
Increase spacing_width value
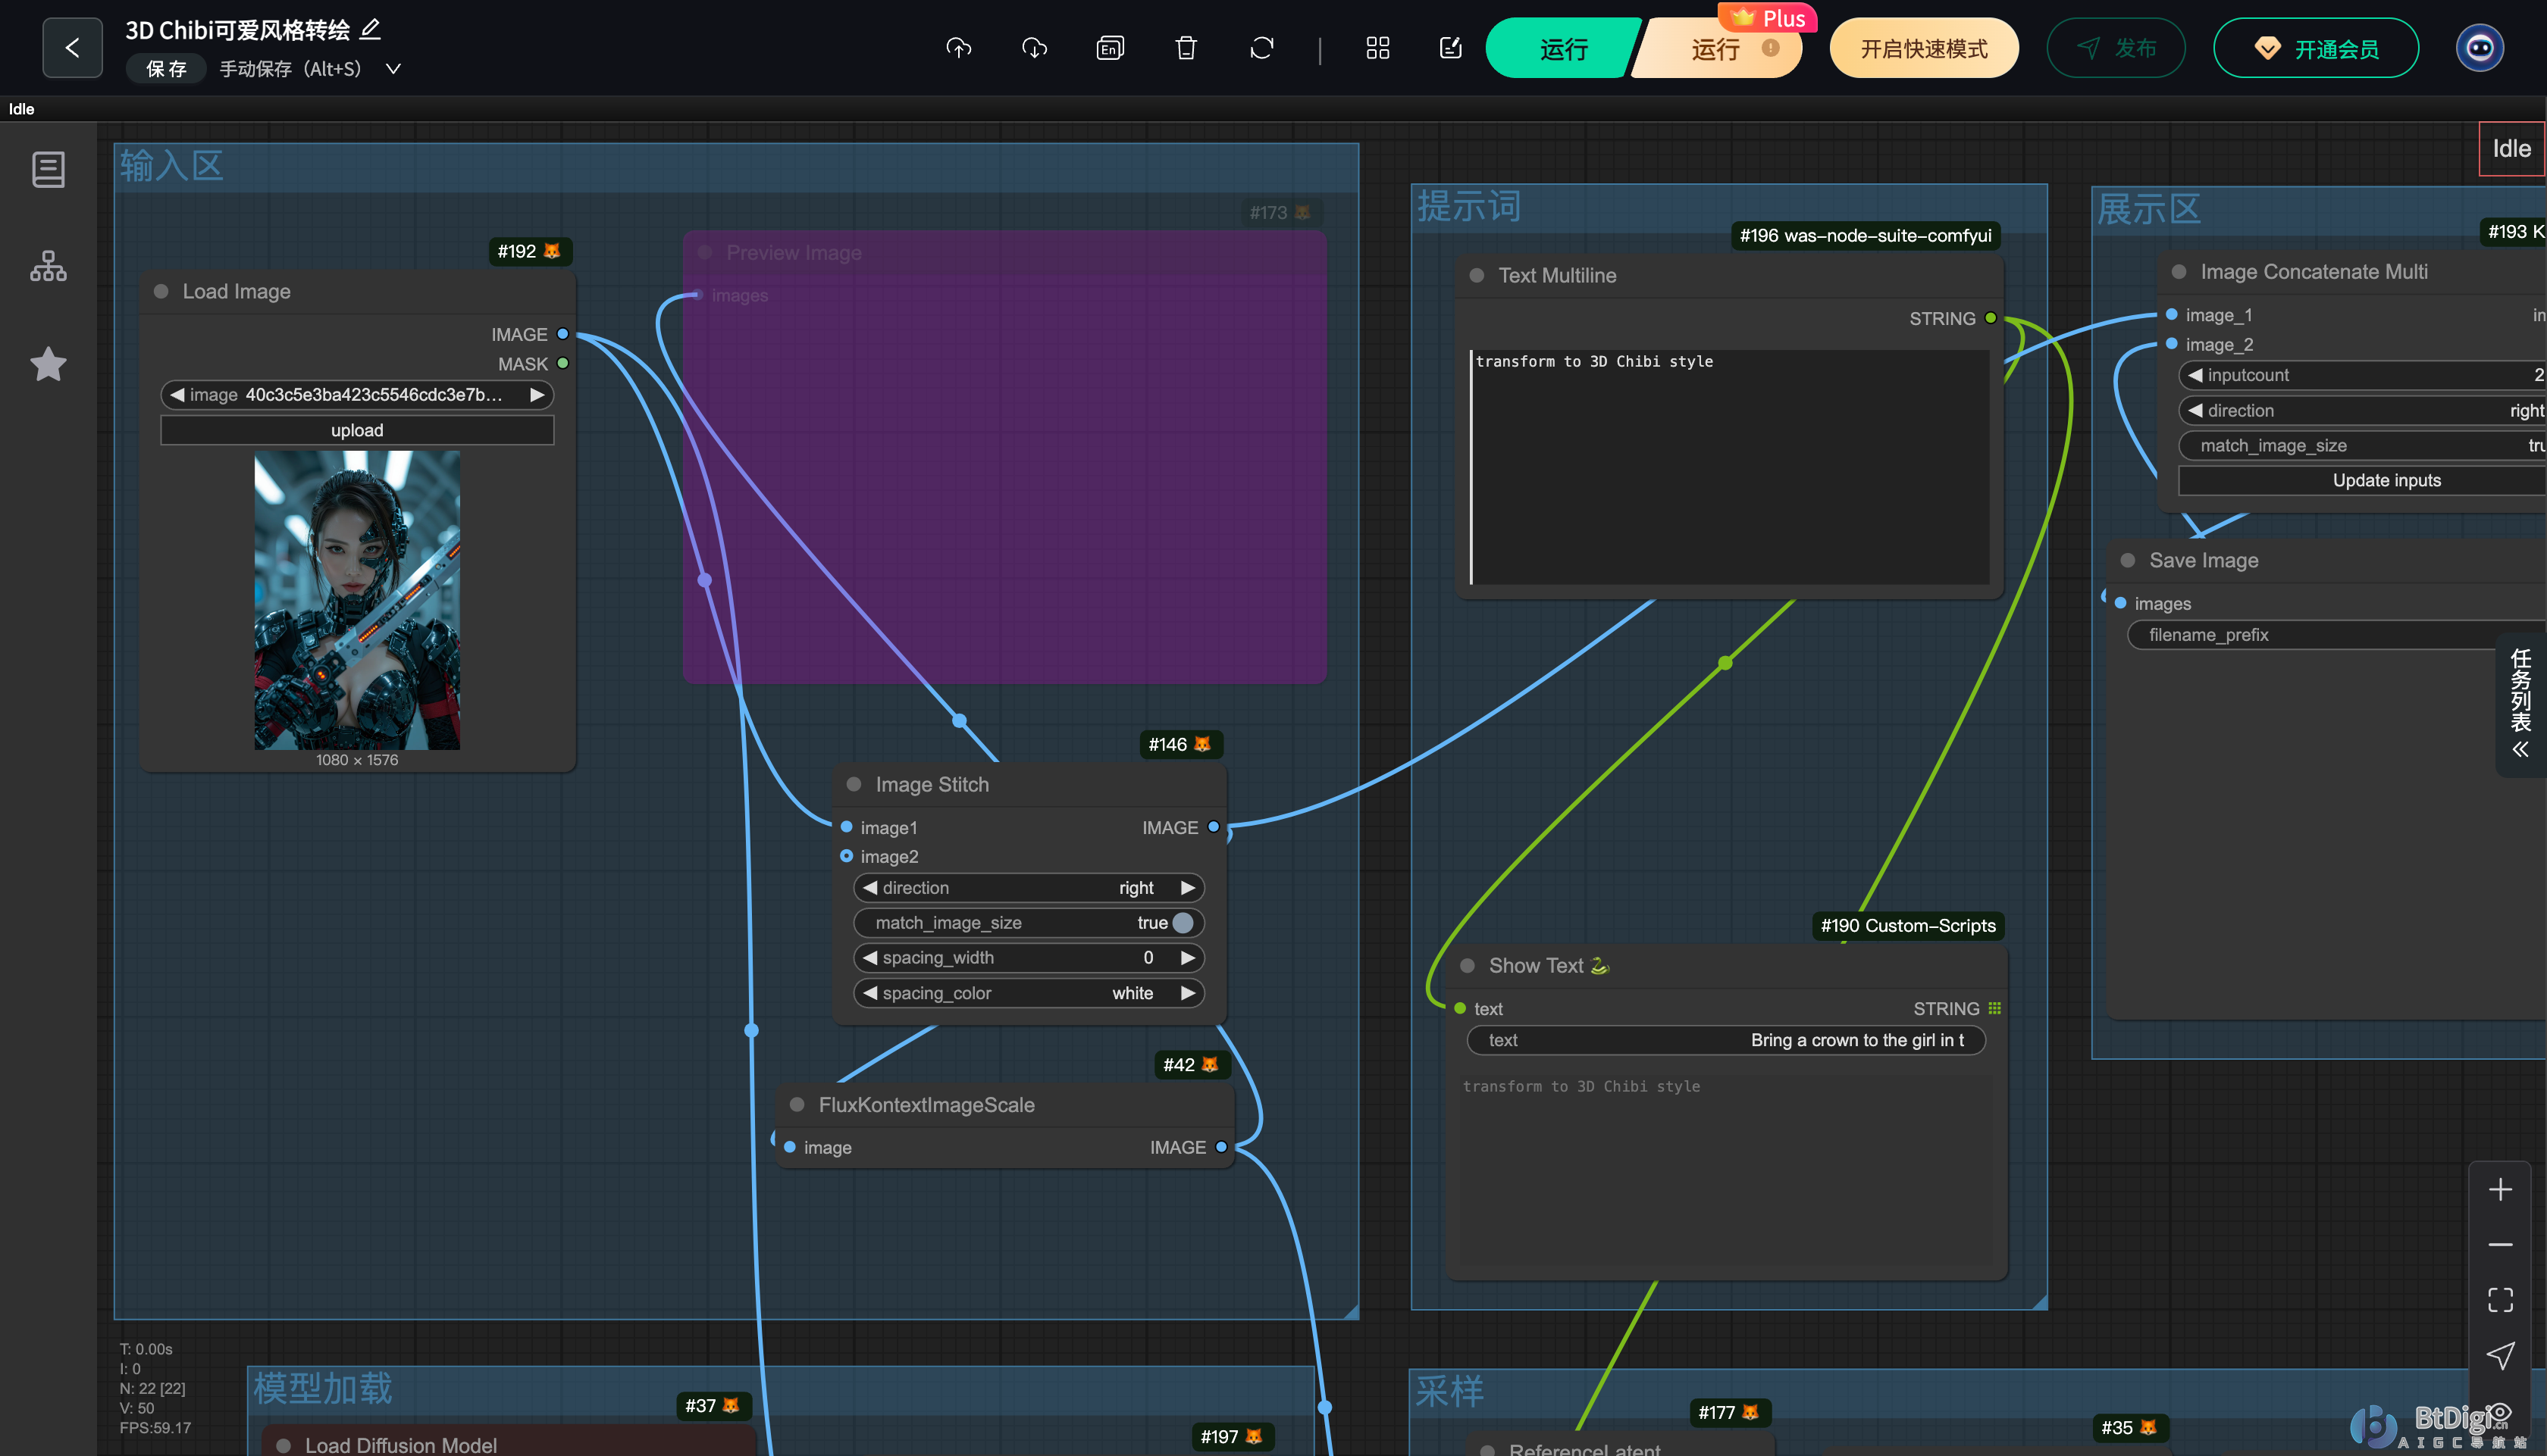tap(1188, 957)
